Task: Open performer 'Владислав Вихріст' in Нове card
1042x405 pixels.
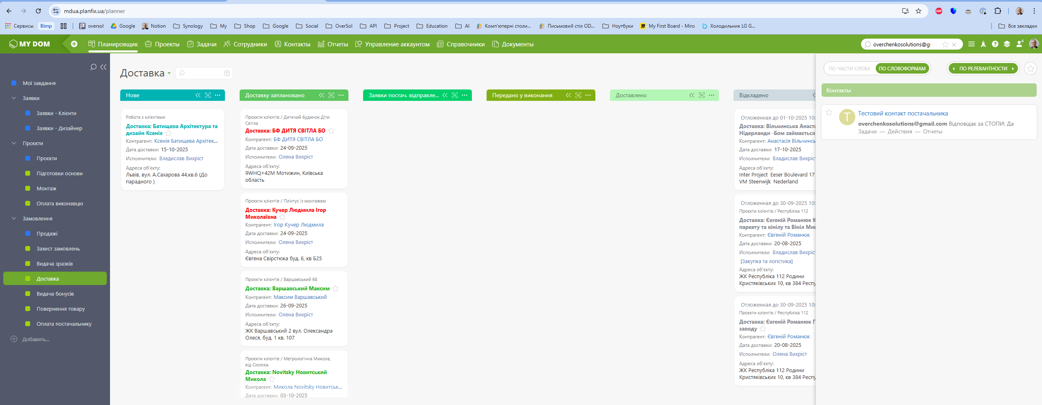Action: (x=181, y=159)
